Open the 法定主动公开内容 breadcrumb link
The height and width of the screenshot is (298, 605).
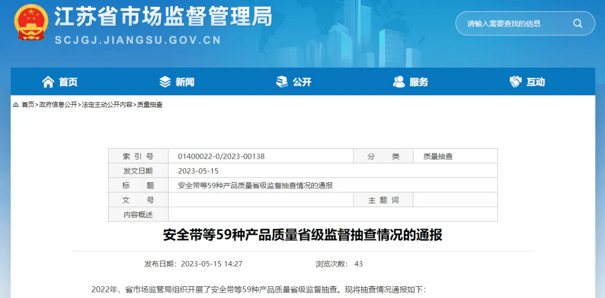pos(107,105)
